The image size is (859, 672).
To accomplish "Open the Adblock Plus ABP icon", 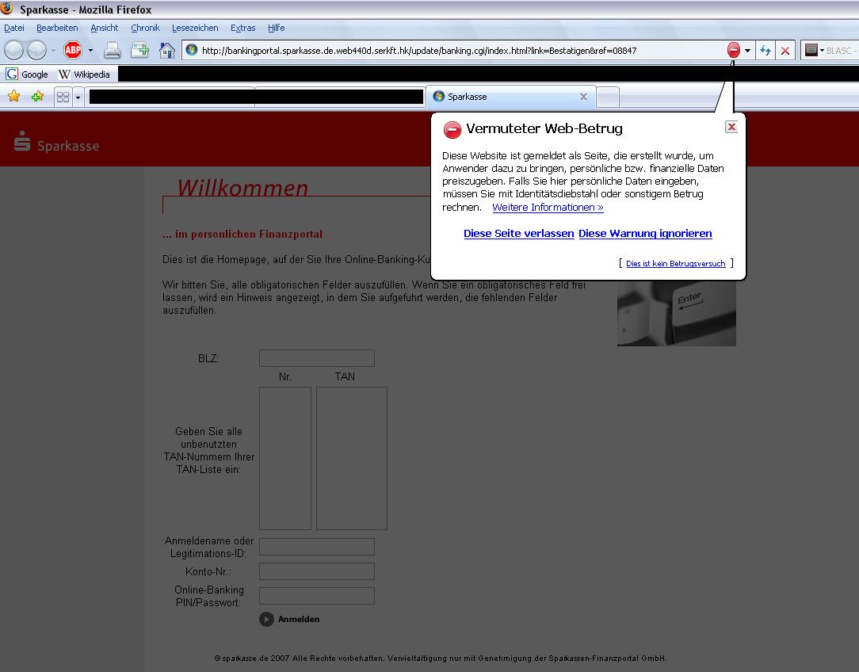I will [73, 51].
